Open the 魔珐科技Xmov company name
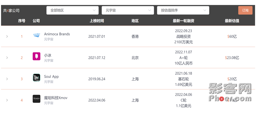The width and height of the screenshot is (263, 113). 56,98
